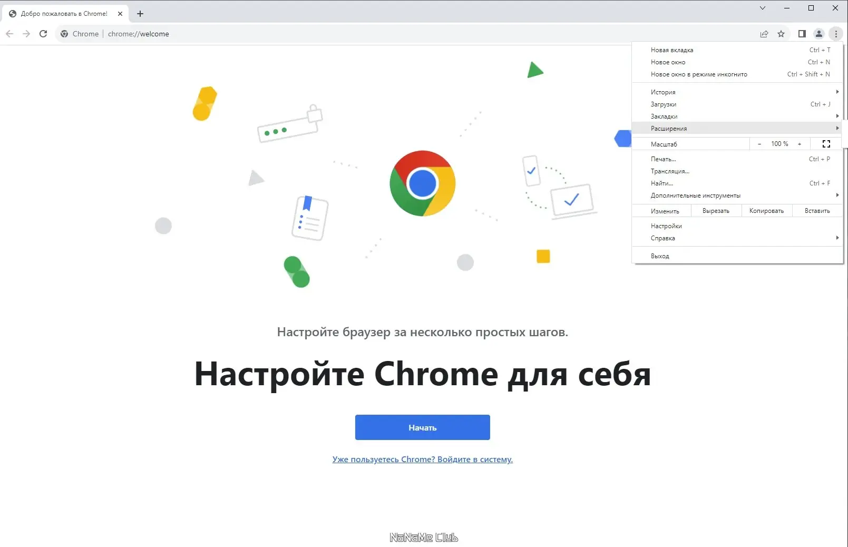Click 'Вырезать' in the edit row
Image resolution: width=848 pixels, height=547 pixels.
click(716, 211)
